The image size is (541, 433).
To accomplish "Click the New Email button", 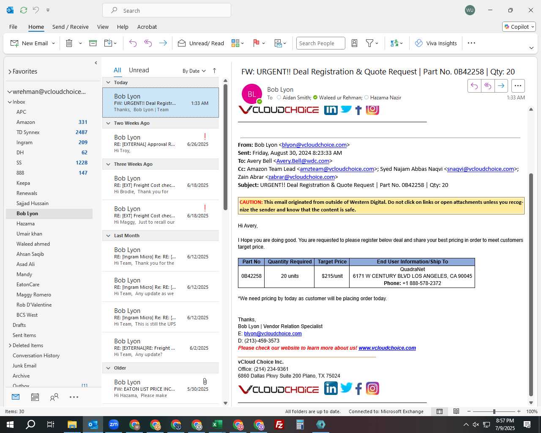I will (29, 43).
